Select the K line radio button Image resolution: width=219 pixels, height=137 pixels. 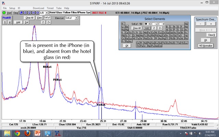click(146, 23)
